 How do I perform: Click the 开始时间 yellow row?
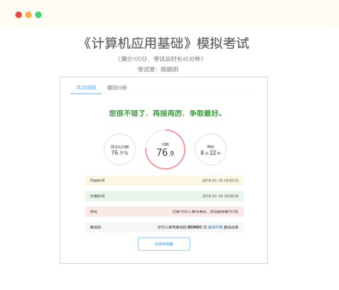164,181
